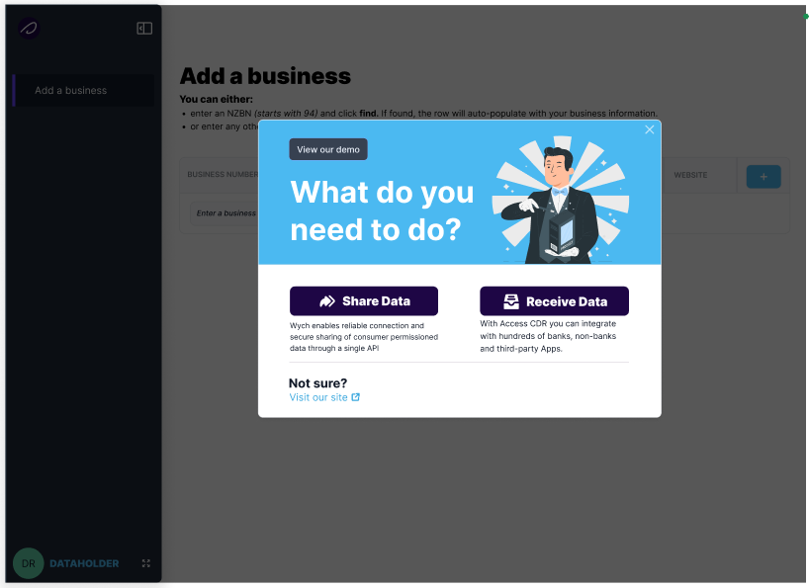Click the WEBSITE column header
Screen dimensions: 809x588
click(x=690, y=175)
